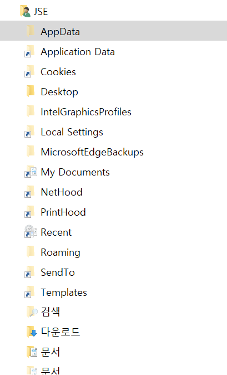This screenshot has width=227, height=375.
Task: Select the AppData folder icon
Action: 31,31
